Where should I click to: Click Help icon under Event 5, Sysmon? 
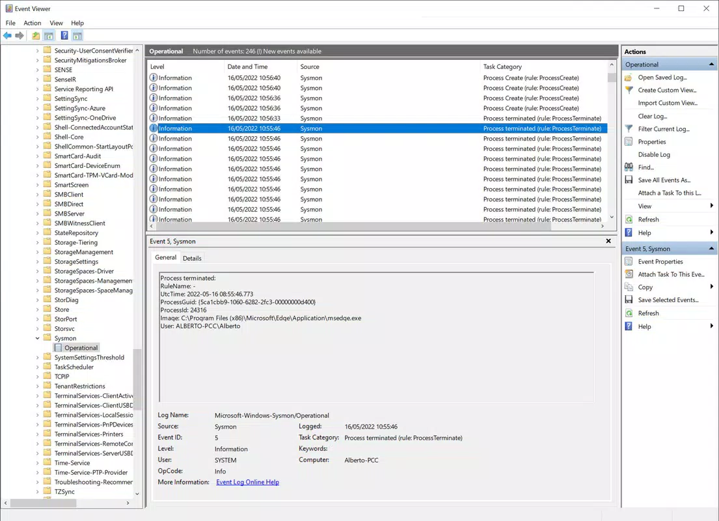pyautogui.click(x=629, y=326)
